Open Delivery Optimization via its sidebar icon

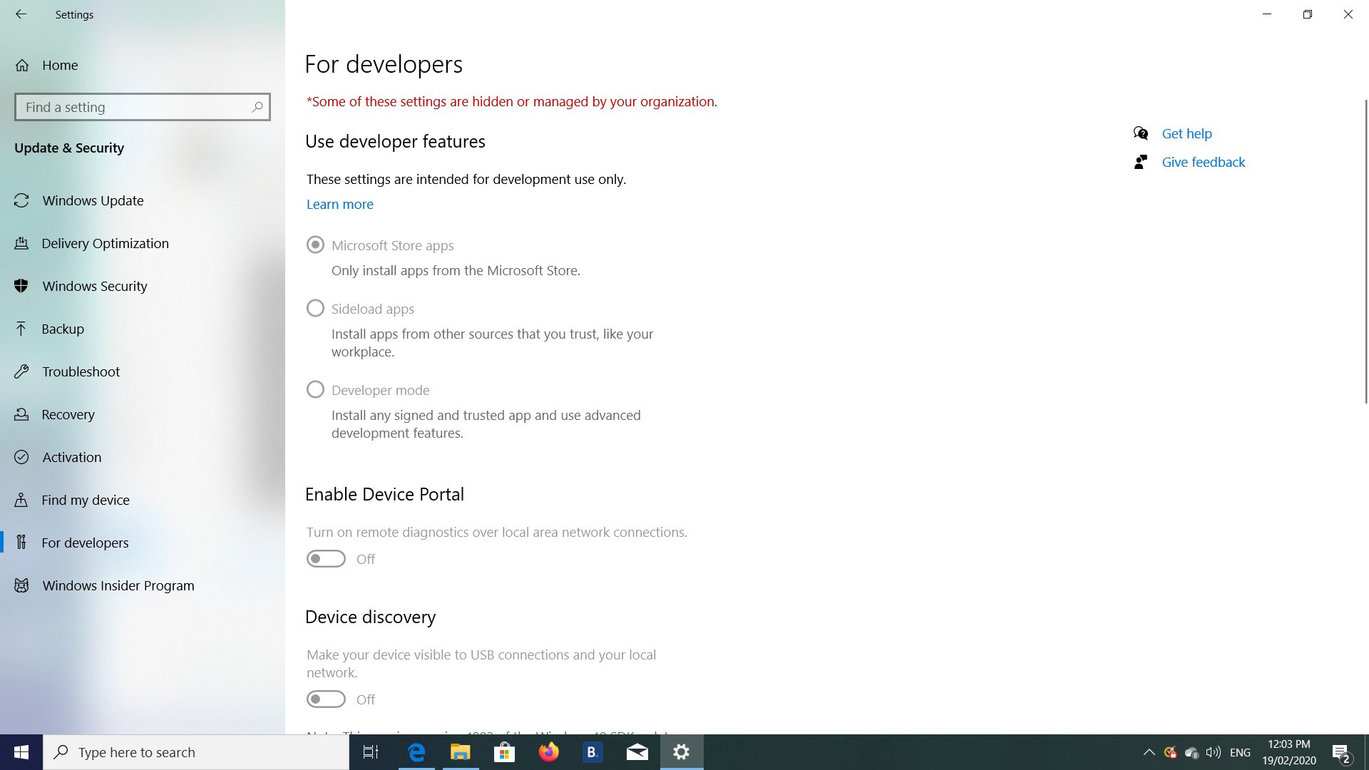tap(21, 243)
